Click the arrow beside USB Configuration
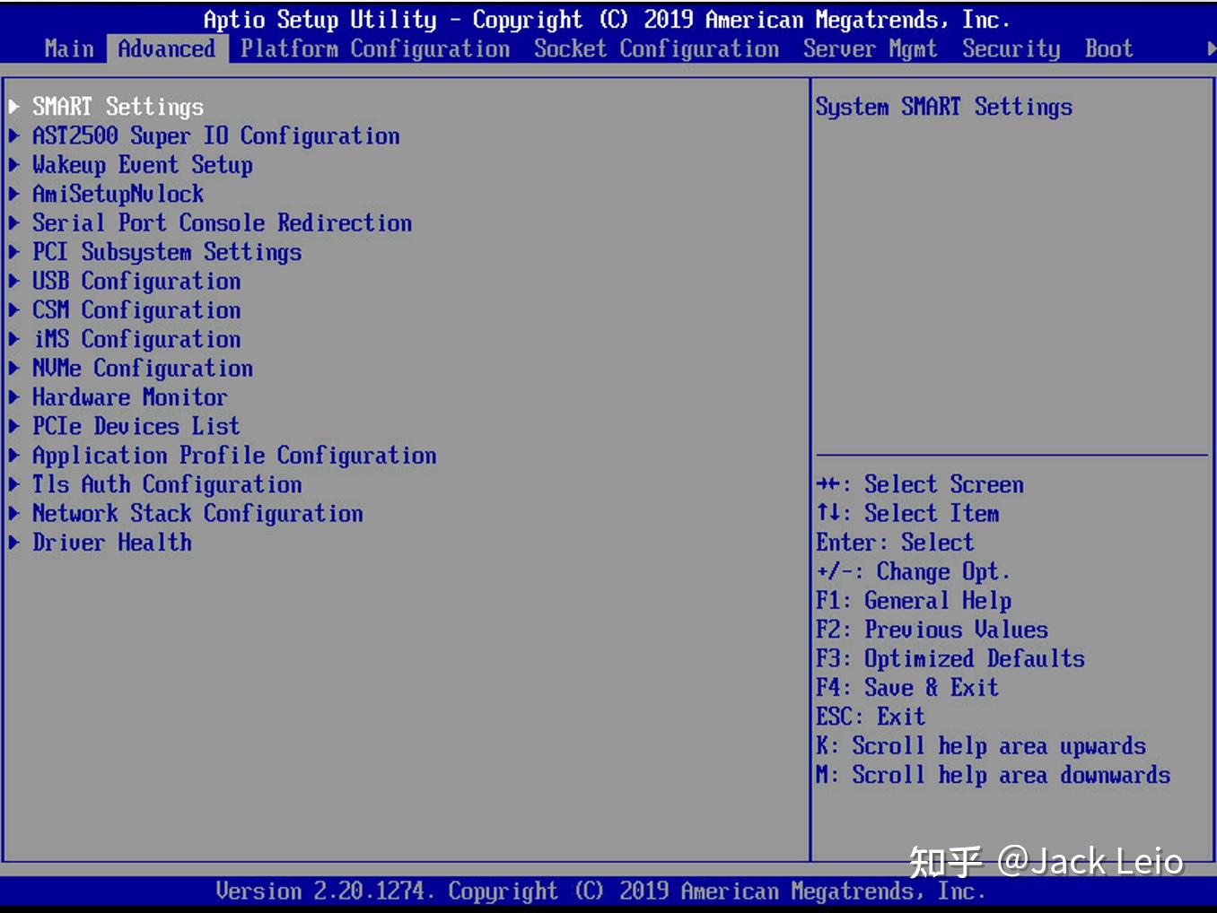 tap(14, 281)
